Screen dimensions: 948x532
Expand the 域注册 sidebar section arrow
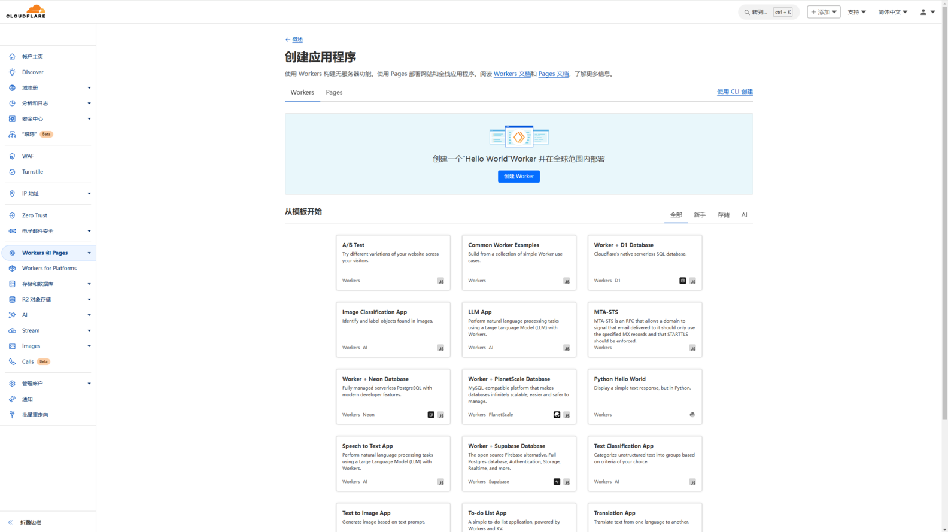pos(89,88)
